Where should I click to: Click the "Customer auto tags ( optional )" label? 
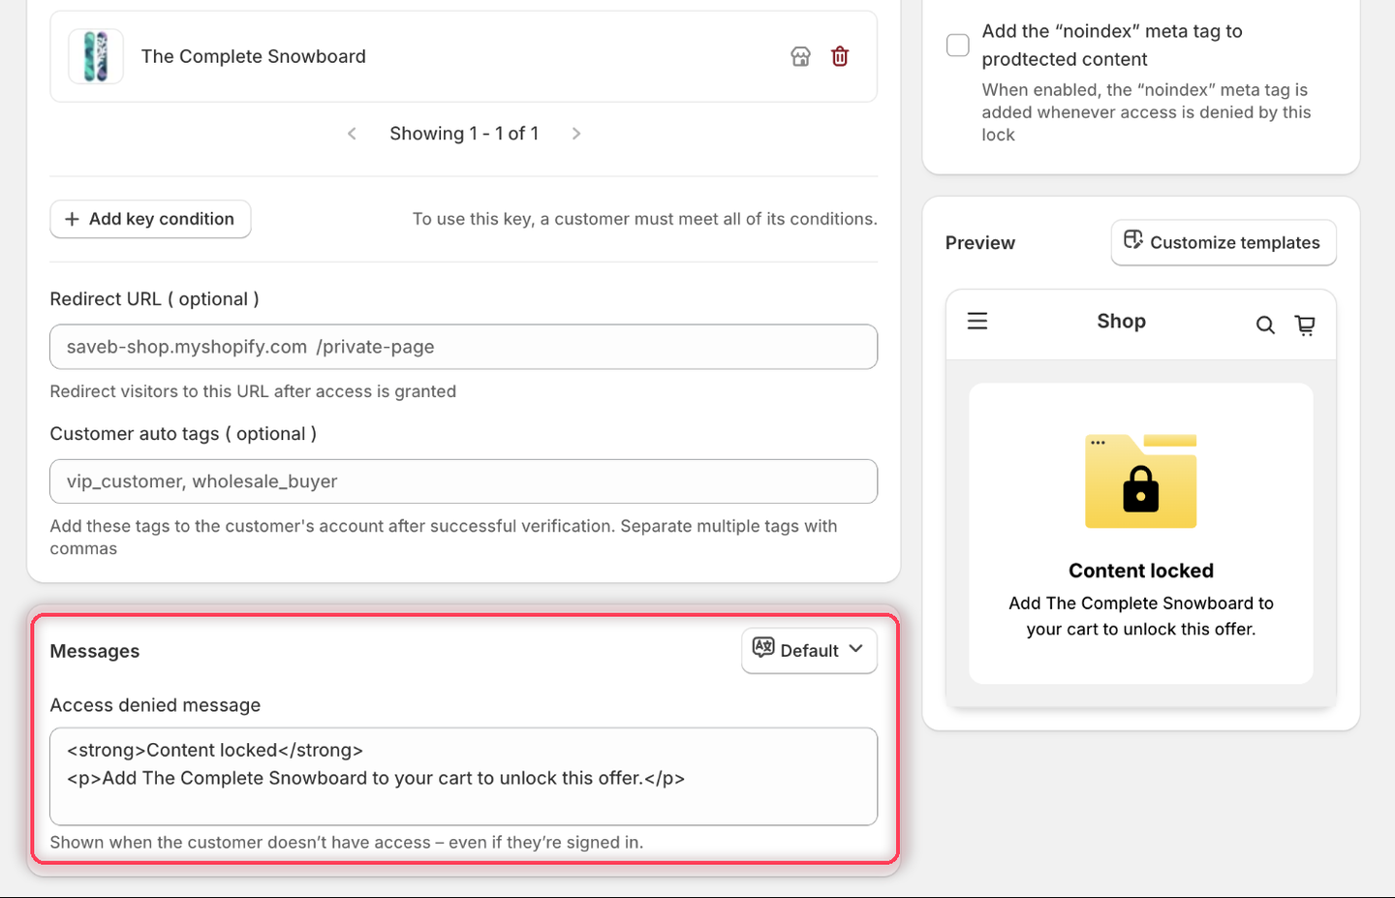183,434
